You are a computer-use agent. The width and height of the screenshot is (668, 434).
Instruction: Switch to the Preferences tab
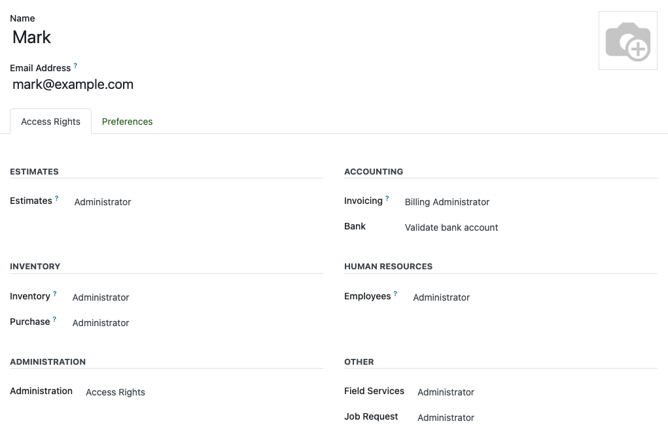pos(127,122)
